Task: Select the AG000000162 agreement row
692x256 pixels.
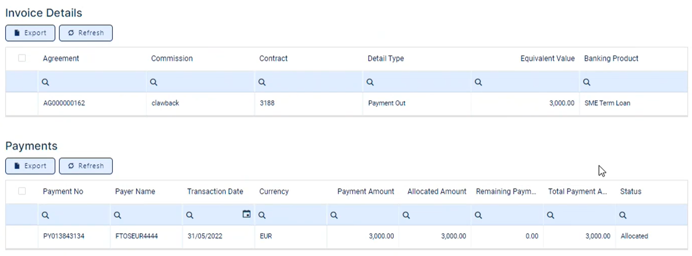Action: click(x=64, y=103)
